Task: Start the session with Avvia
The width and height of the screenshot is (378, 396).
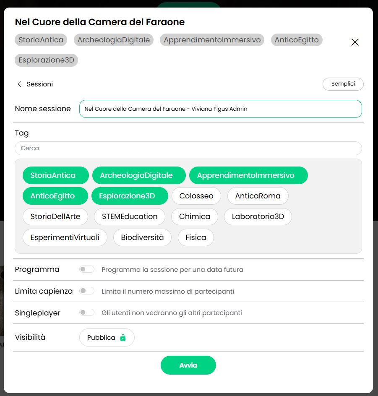Action: tap(188, 365)
